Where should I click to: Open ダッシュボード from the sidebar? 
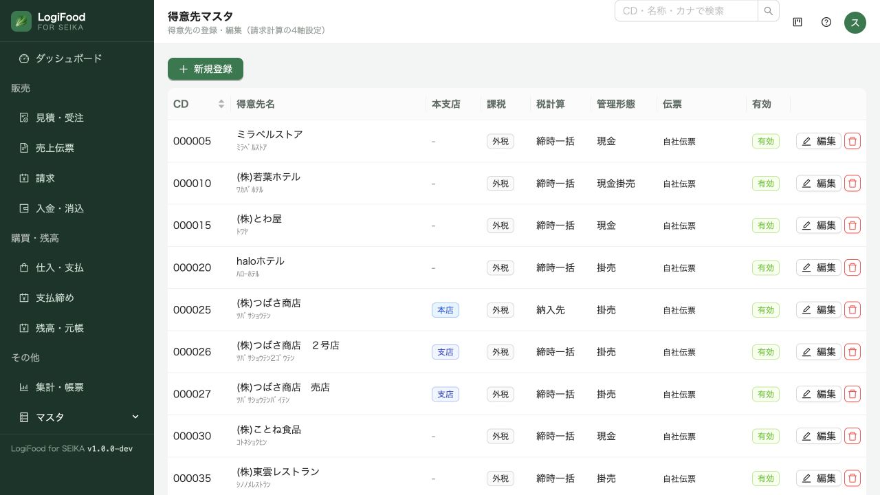pos(77,58)
